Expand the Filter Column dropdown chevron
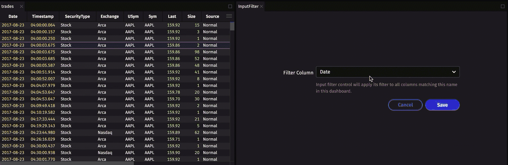508x165 pixels. point(454,72)
